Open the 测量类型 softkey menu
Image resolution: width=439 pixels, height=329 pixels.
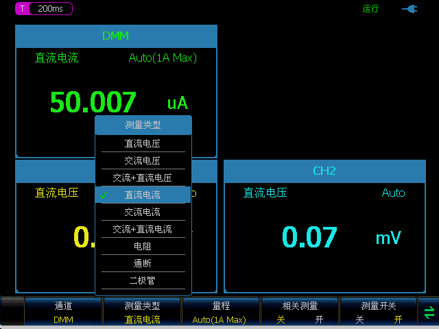[x=142, y=313]
